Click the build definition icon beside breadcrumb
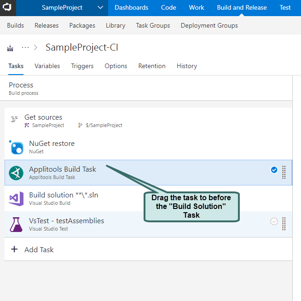This screenshot has height=301, width=301. (11, 48)
